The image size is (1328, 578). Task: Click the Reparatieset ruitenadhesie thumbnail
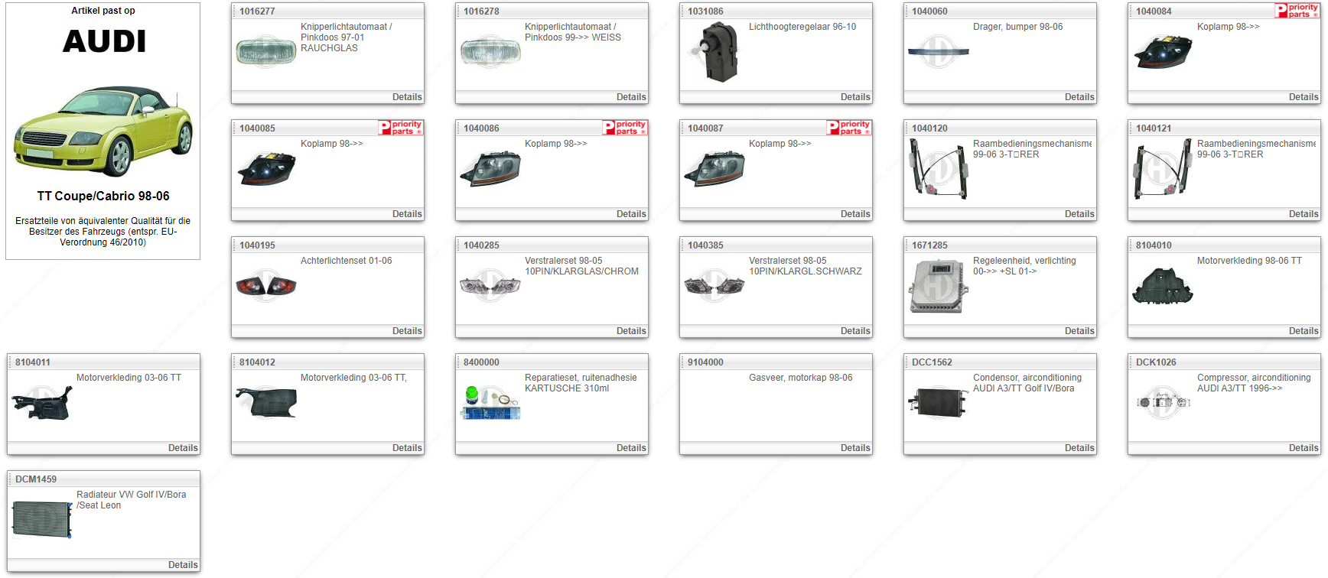coord(490,403)
